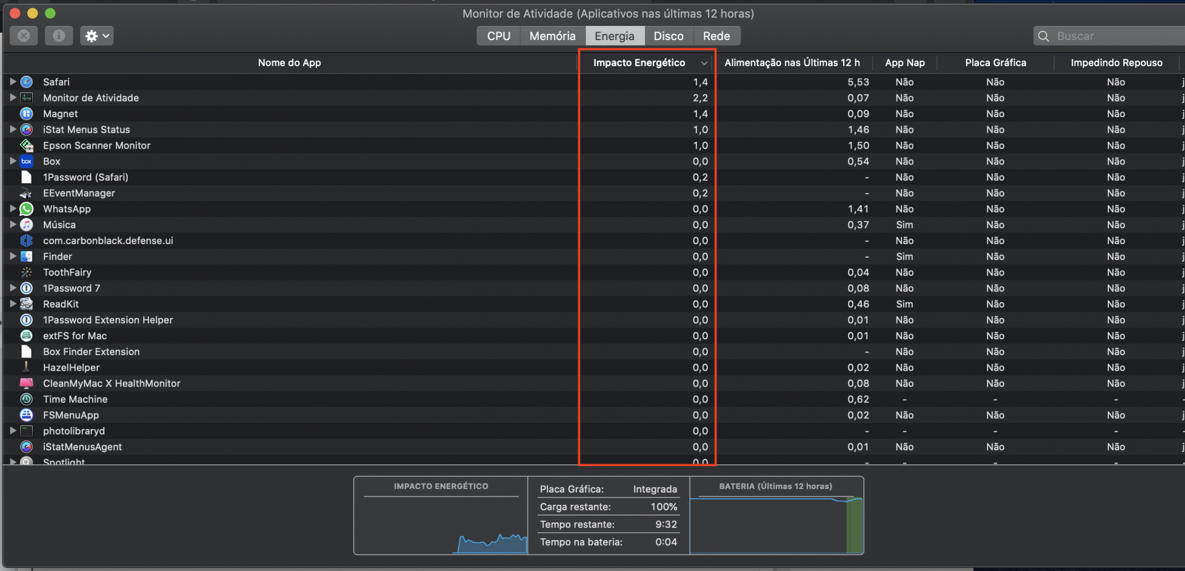Expand the Monitor de Atividade row
This screenshot has width=1185, height=571.
coord(12,97)
